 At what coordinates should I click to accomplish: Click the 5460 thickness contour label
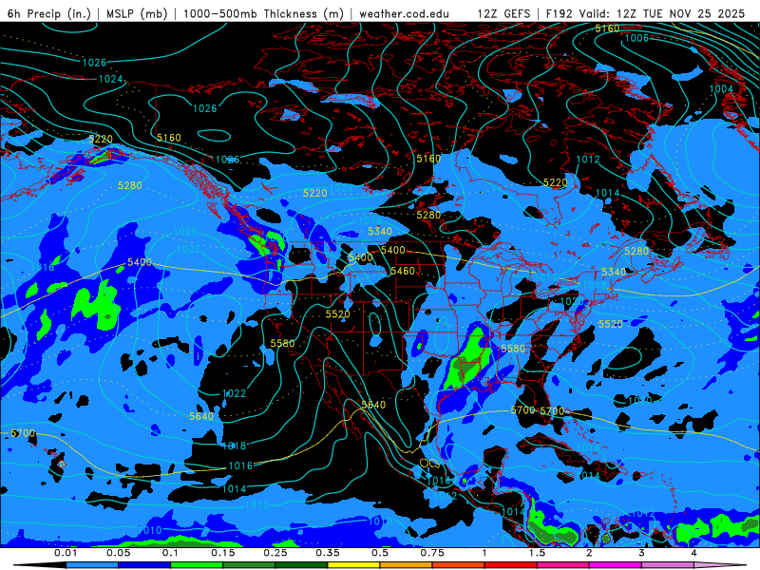pyautogui.click(x=403, y=271)
